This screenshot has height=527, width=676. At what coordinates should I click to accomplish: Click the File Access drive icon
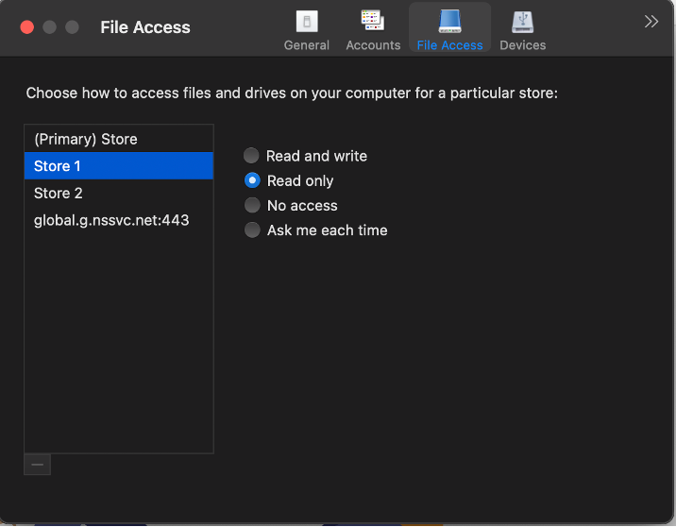tap(449, 21)
